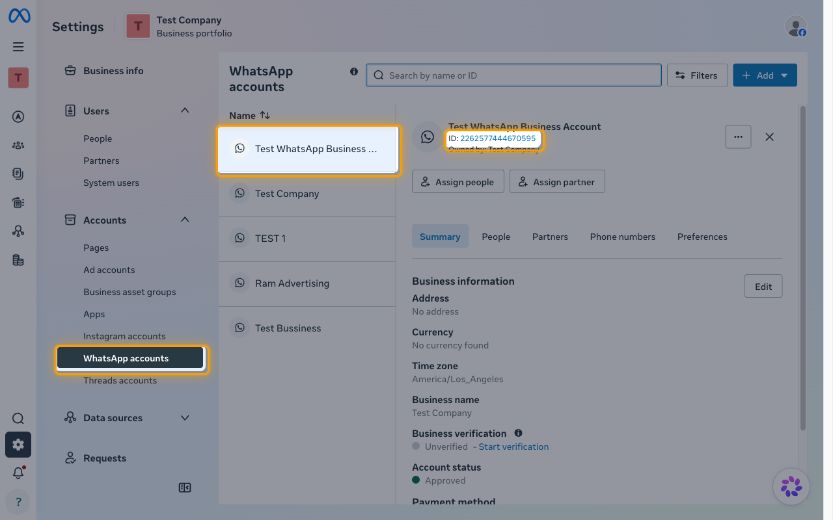Click the details panel vertical scrollbar
Image resolution: width=833 pixels, height=520 pixels.
click(x=802, y=268)
